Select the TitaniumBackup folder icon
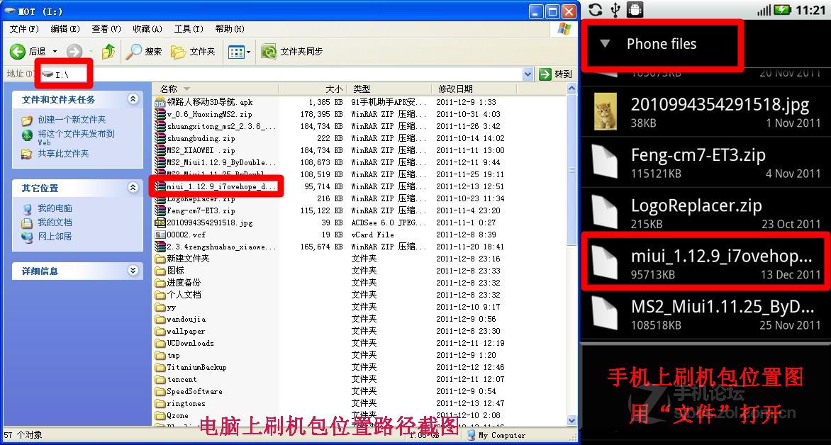The width and height of the screenshot is (831, 445). click(x=160, y=367)
